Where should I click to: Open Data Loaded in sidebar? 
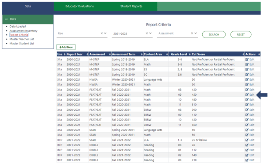(x=18, y=26)
